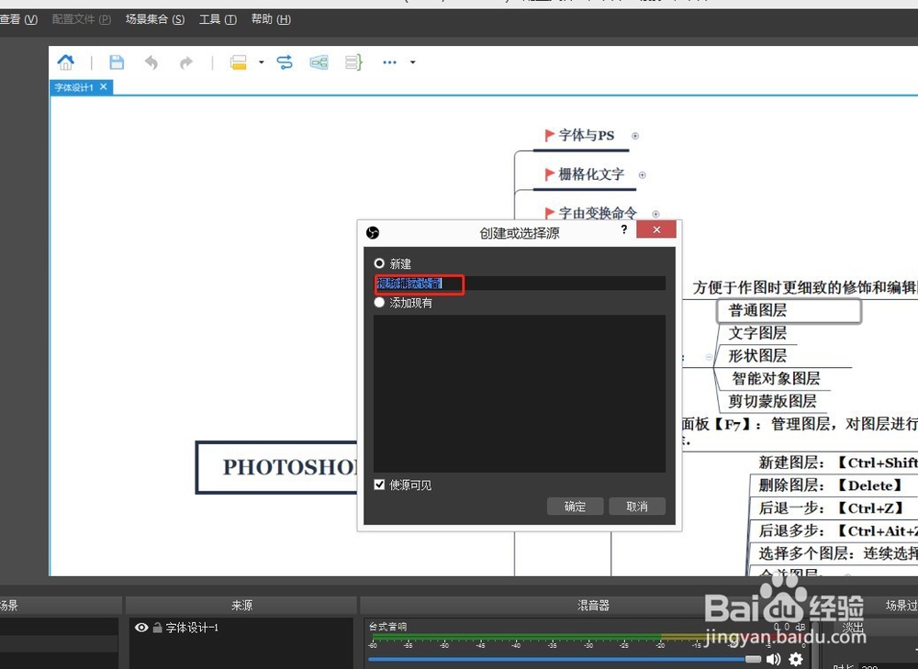Click the 混音器 panel header
The width and height of the screenshot is (918, 669).
pos(593,605)
